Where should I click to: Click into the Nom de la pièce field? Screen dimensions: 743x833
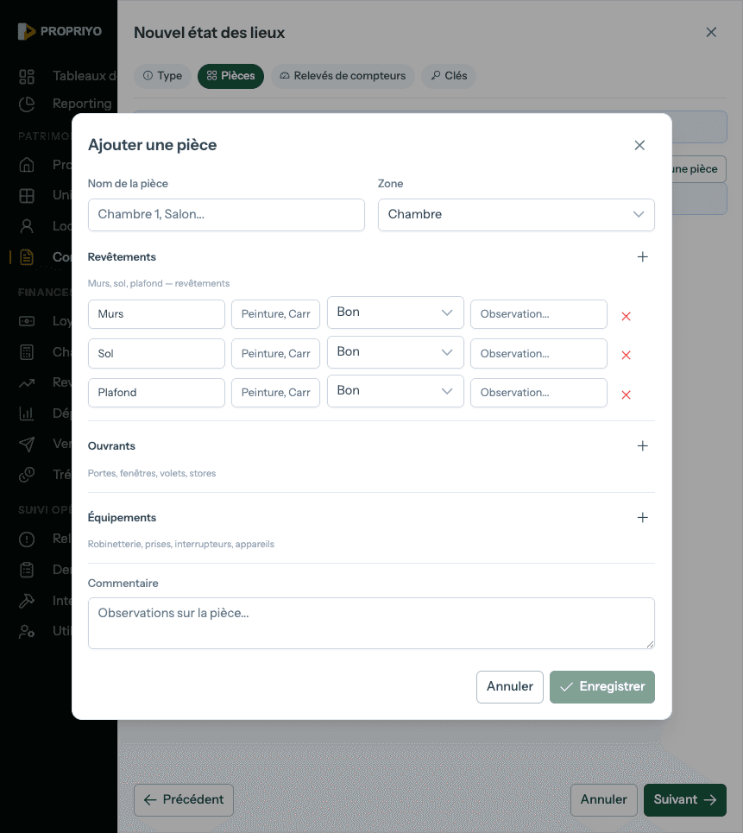[x=226, y=215]
